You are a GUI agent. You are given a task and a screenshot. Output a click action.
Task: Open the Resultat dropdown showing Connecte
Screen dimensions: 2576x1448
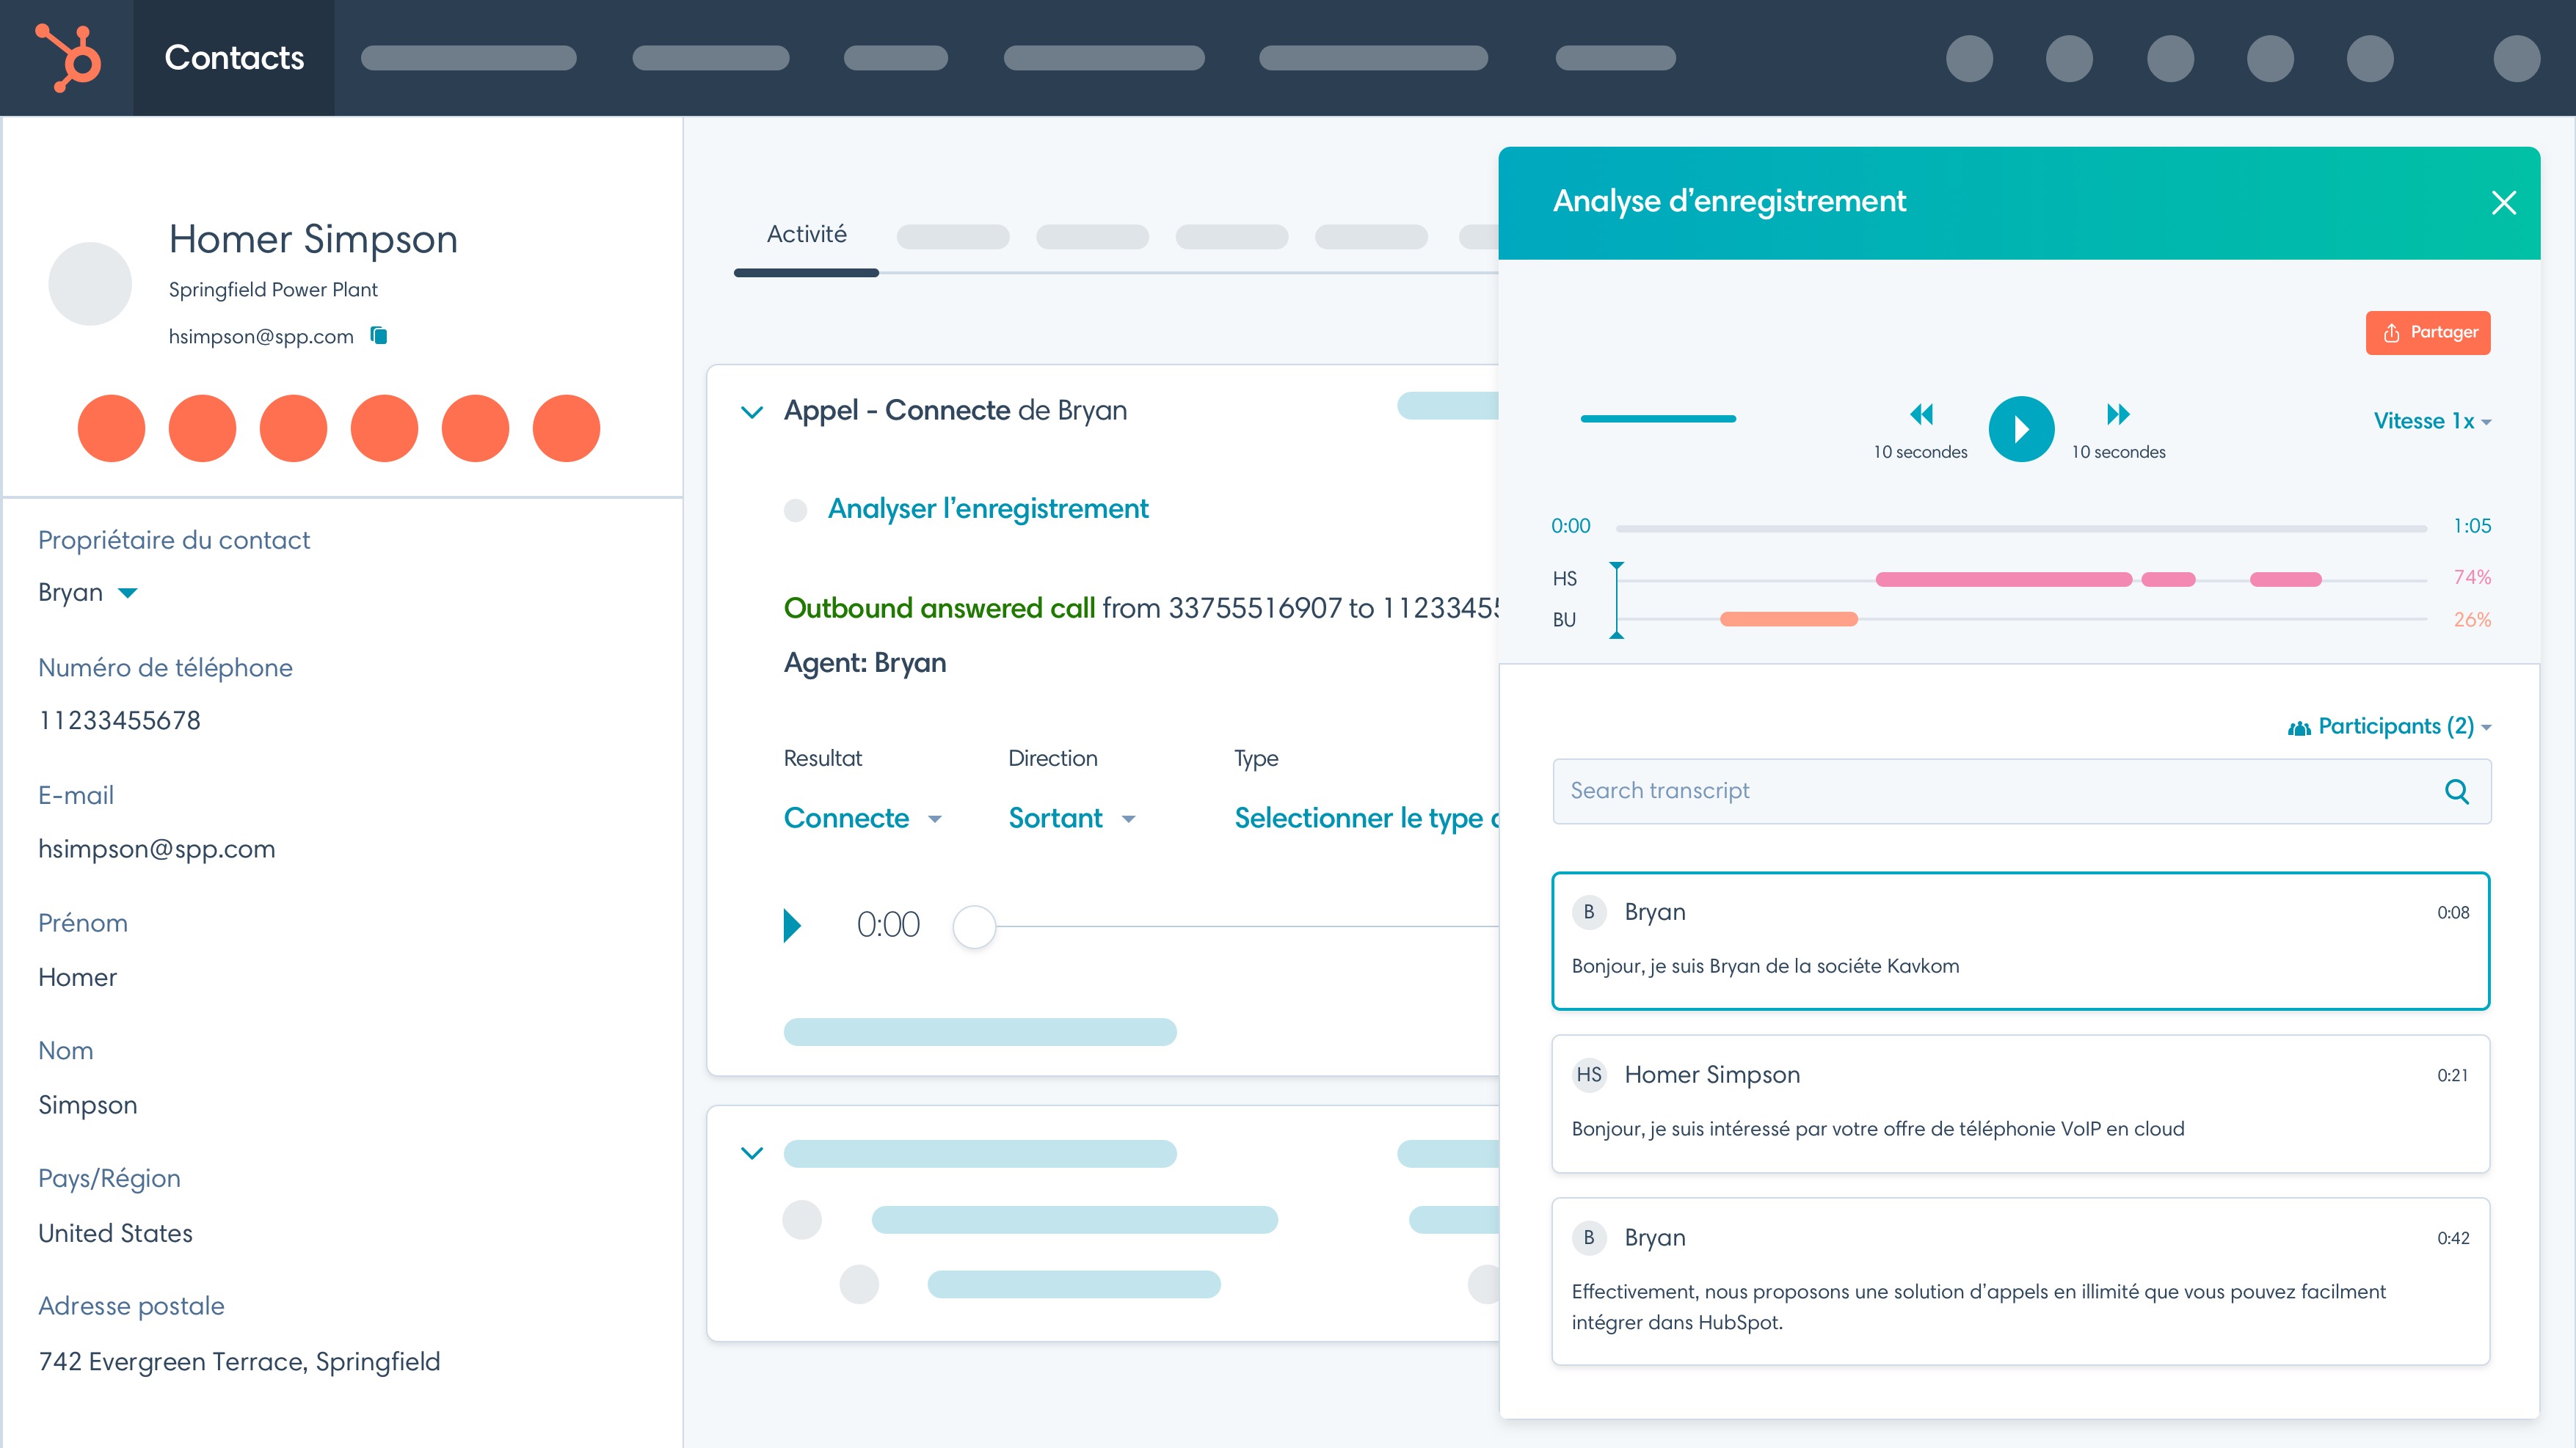[864, 817]
